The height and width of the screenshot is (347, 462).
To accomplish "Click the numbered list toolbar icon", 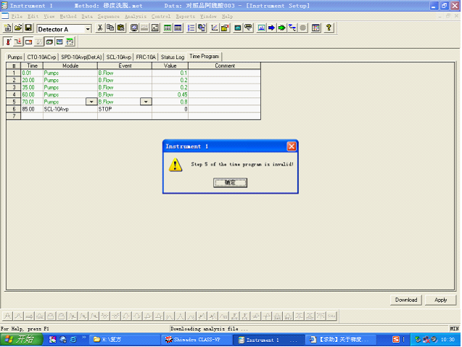I will 191,28.
